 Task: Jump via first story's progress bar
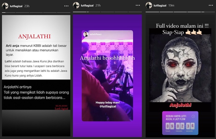[36, 12]
